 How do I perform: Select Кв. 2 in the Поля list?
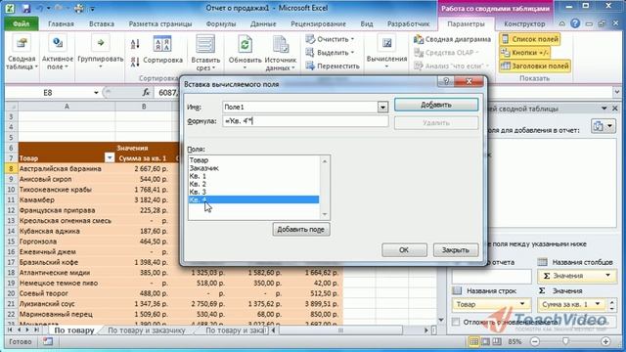click(x=253, y=184)
